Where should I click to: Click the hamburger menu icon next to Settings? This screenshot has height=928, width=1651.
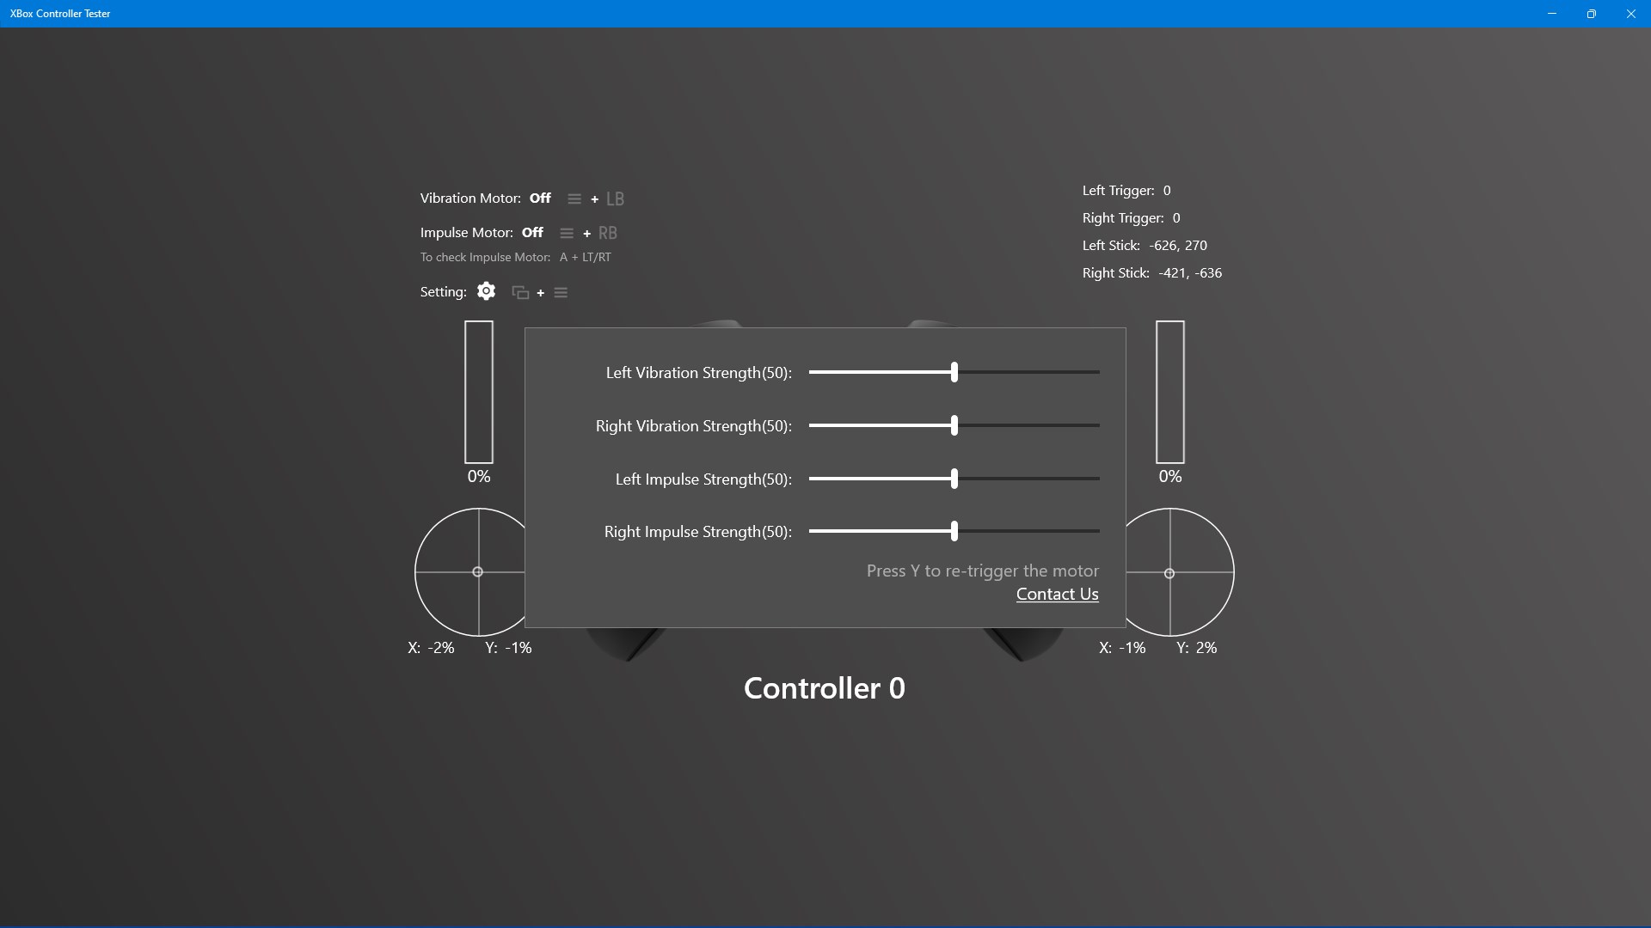[560, 292]
